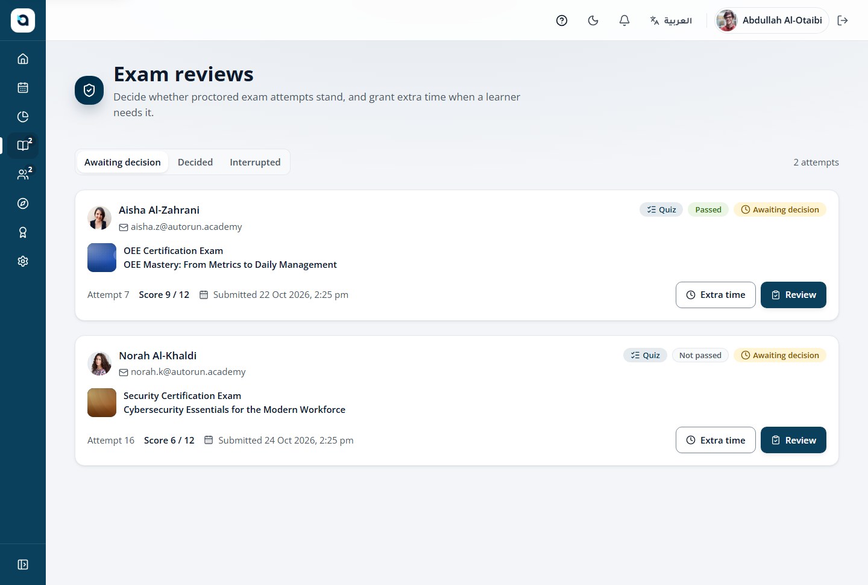Click Cybersecurity Essentials course title
The height and width of the screenshot is (585, 868).
234,410
